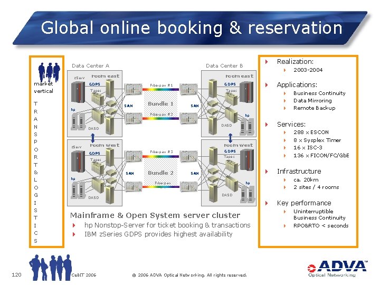
Task: Click the hp server icon in Data Center A room east
Action: (78, 121)
